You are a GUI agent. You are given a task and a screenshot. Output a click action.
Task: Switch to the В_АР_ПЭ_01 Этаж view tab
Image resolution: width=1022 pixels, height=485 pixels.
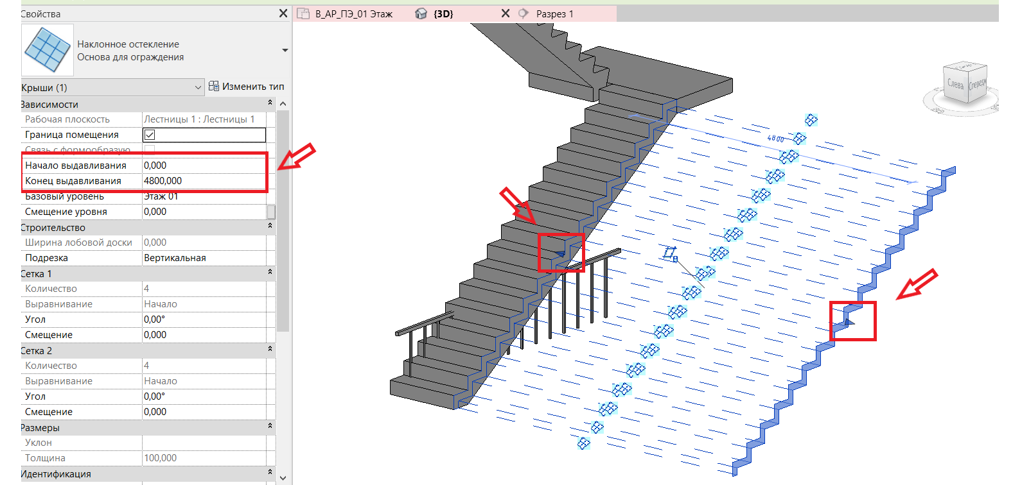coord(346,13)
